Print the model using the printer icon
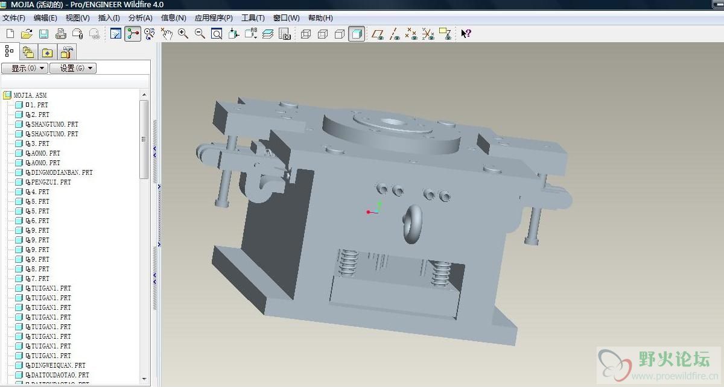Screen dimensions: 724x387 pyautogui.click(x=60, y=34)
